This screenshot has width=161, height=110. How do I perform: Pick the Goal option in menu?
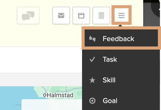[x=110, y=101]
